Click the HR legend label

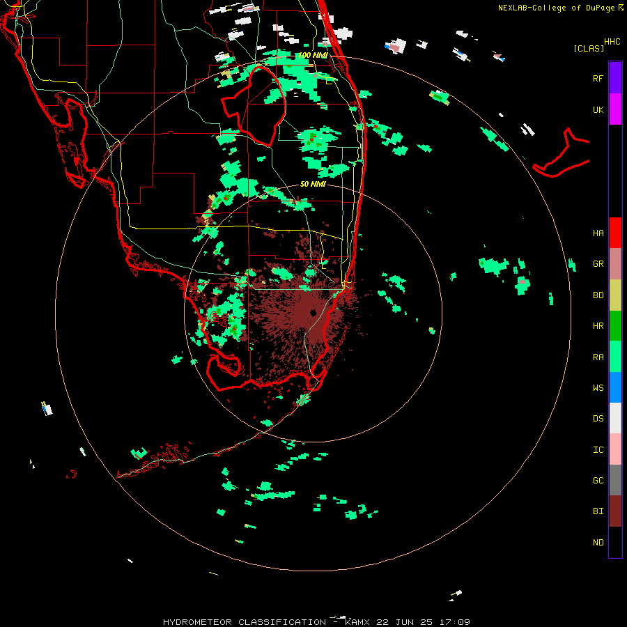(x=598, y=326)
